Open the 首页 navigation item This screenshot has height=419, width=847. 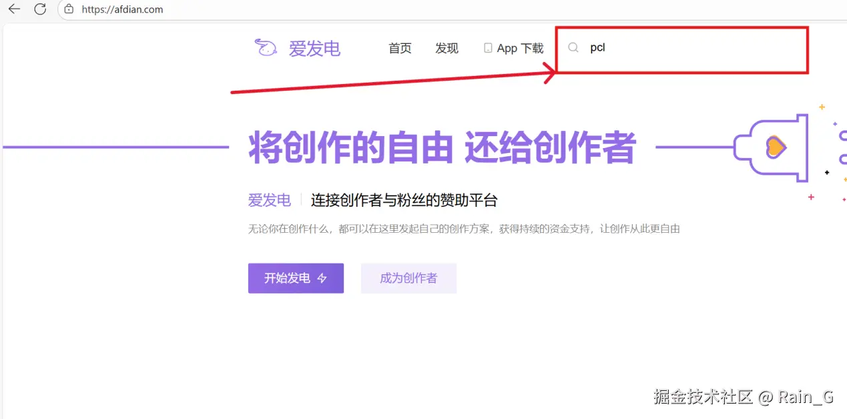[400, 48]
